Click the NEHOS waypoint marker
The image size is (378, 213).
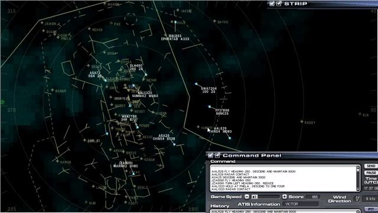(x=89, y=29)
